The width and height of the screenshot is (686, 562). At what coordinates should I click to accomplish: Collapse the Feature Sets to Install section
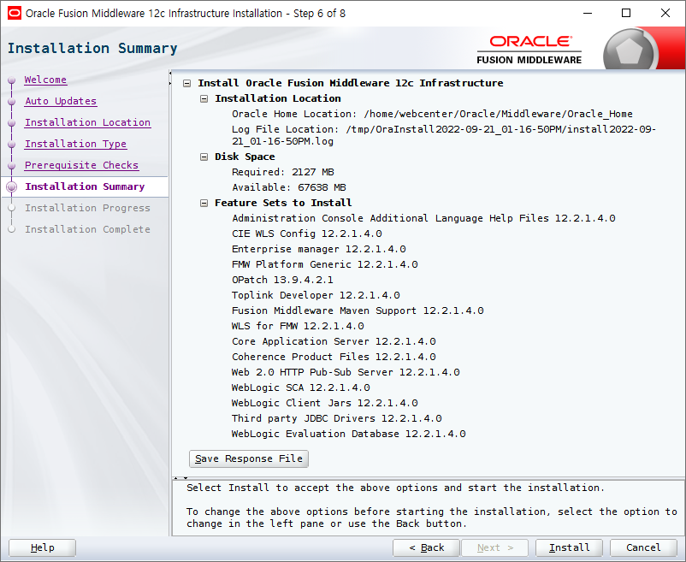pyautogui.click(x=204, y=203)
